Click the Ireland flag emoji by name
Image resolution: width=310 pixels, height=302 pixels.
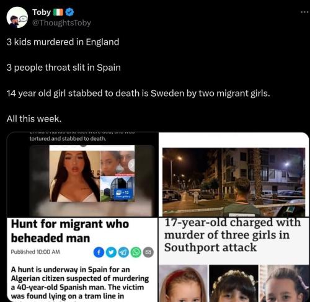pyautogui.click(x=58, y=12)
